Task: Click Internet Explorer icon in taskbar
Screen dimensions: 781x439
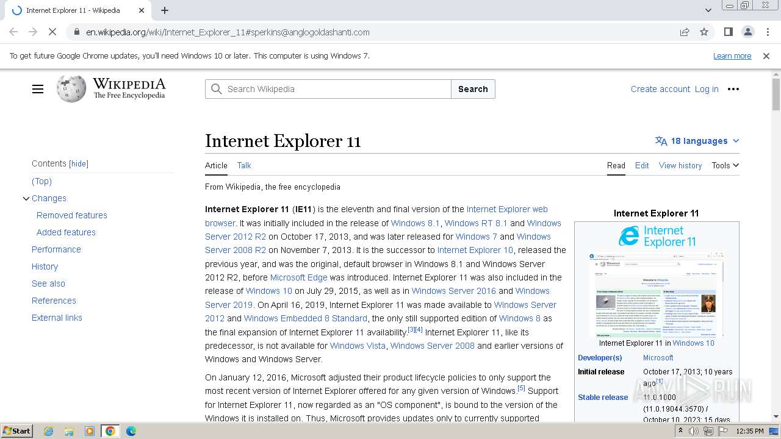Action: (x=48, y=431)
